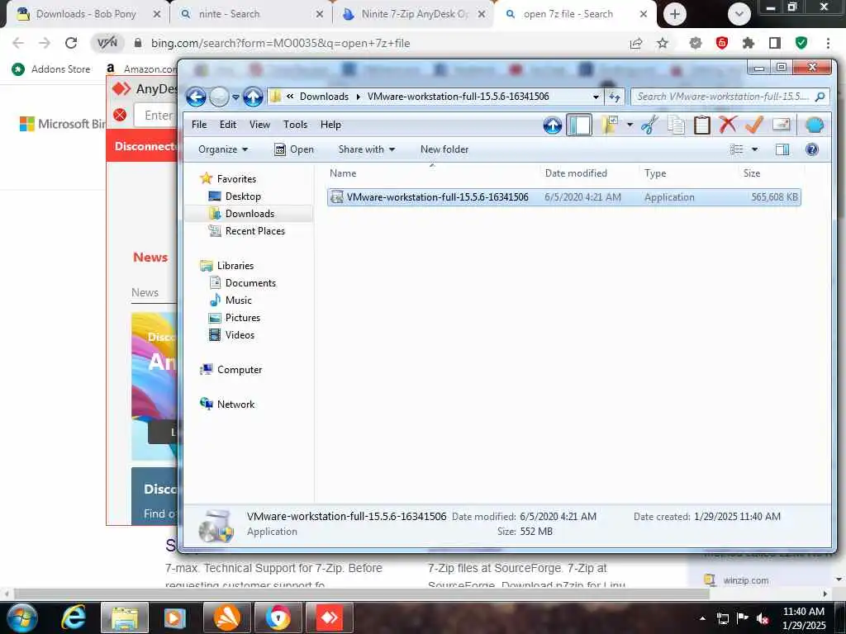Click the blue Help question mark icon
846x634 pixels.
(811, 149)
